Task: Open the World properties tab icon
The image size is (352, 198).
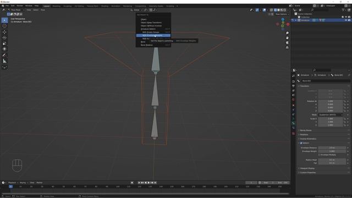Action: pos(293,100)
